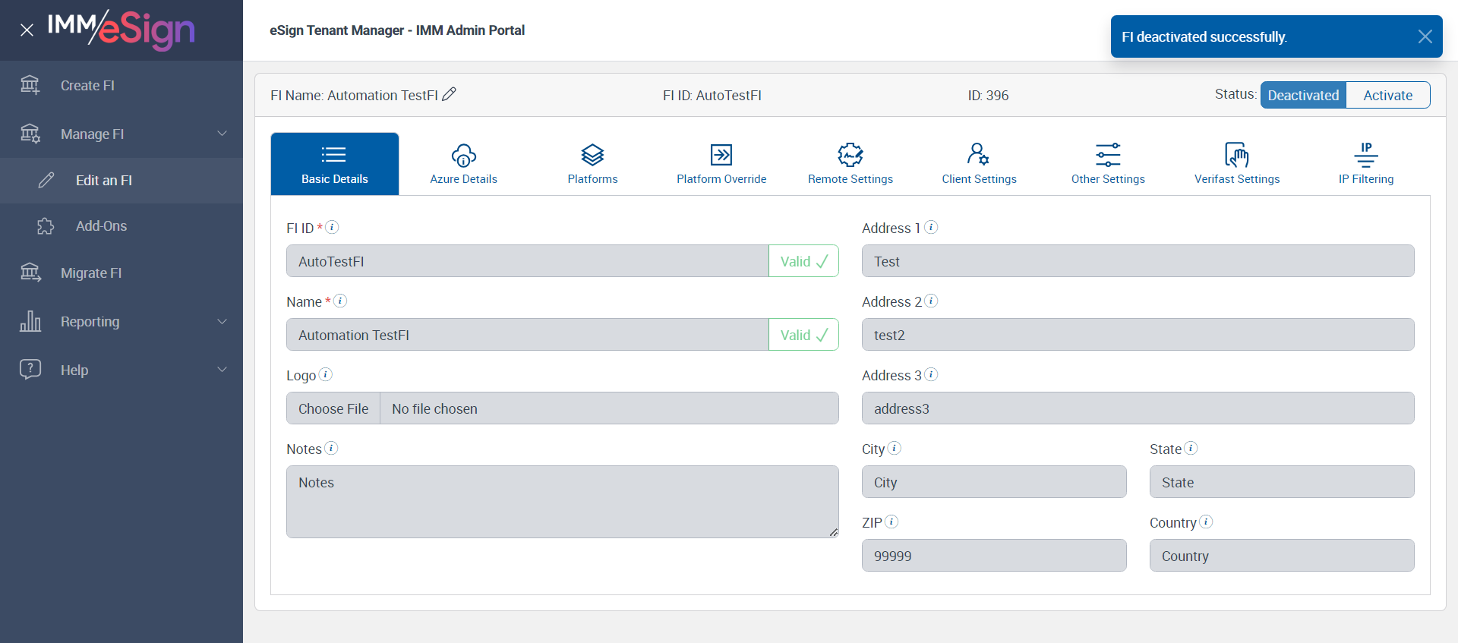Click the Notes text area
The height and width of the screenshot is (643, 1458).
coord(563,502)
